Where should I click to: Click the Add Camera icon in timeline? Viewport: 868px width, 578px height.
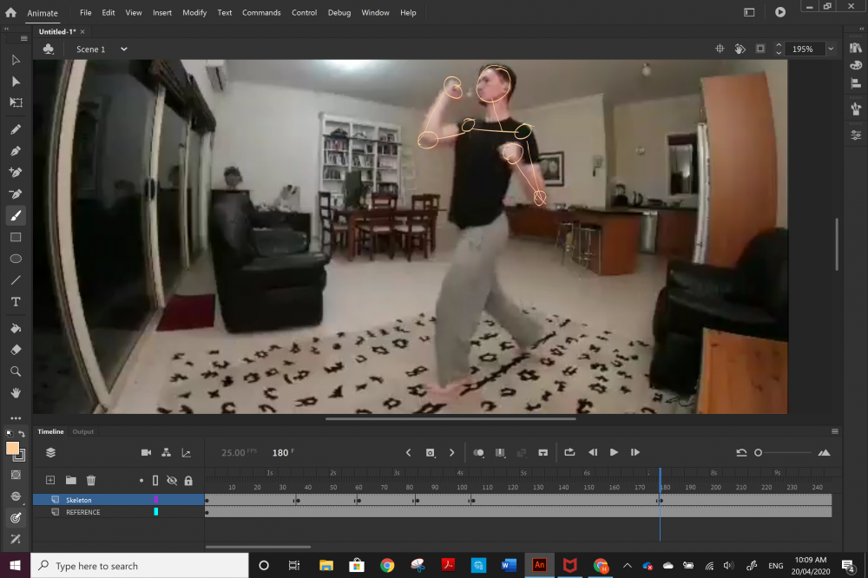click(x=146, y=452)
